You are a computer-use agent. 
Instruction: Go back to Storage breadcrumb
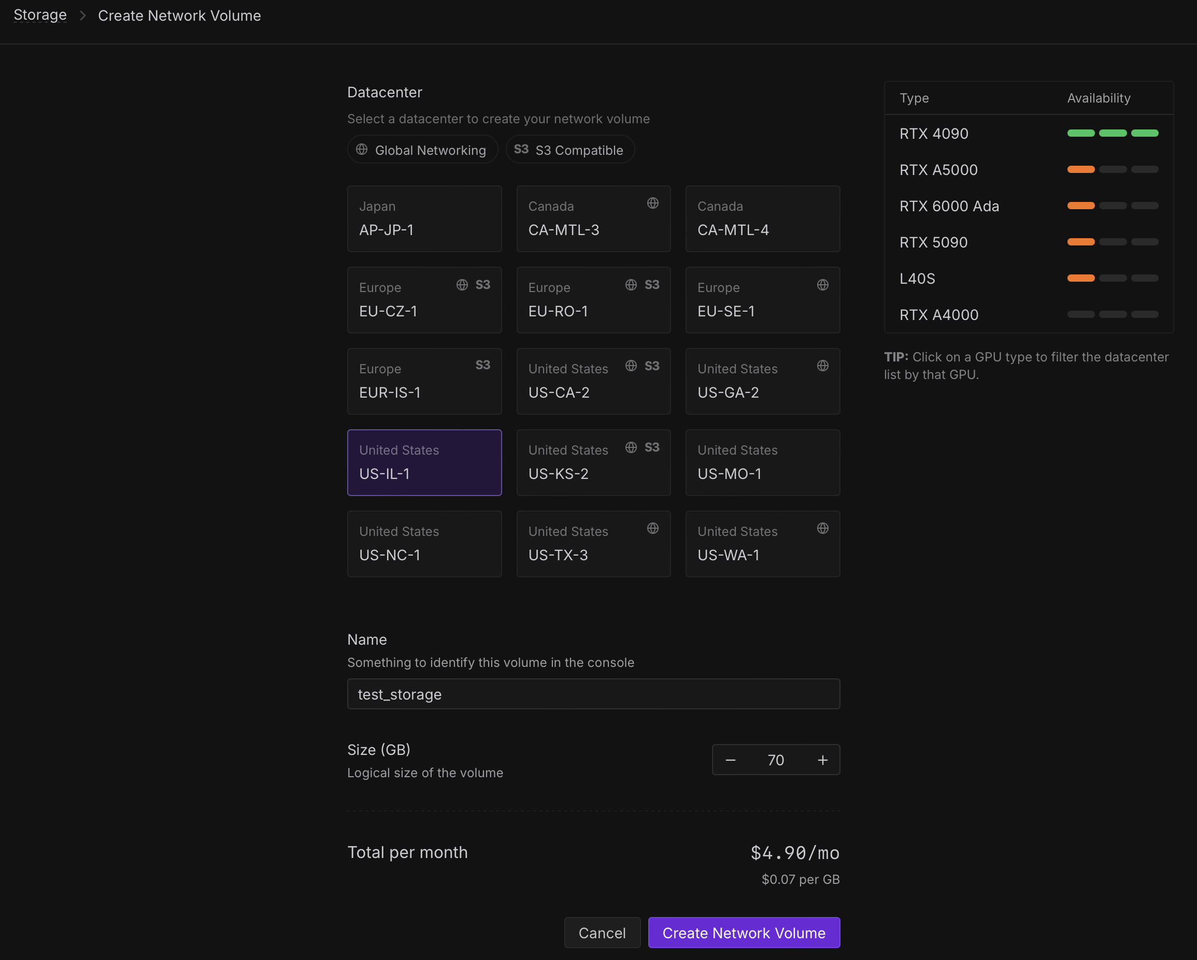40,15
